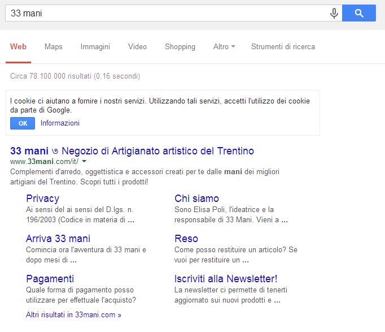Click the text 'Sono Elisa Poli, l'ideatrice e la'
The width and height of the screenshot is (385, 332).
coord(224,209)
